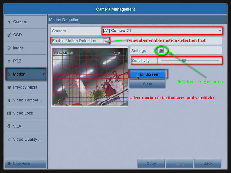Click the Camera Management title text
The height and width of the screenshot is (173, 231).
pos(115,9)
